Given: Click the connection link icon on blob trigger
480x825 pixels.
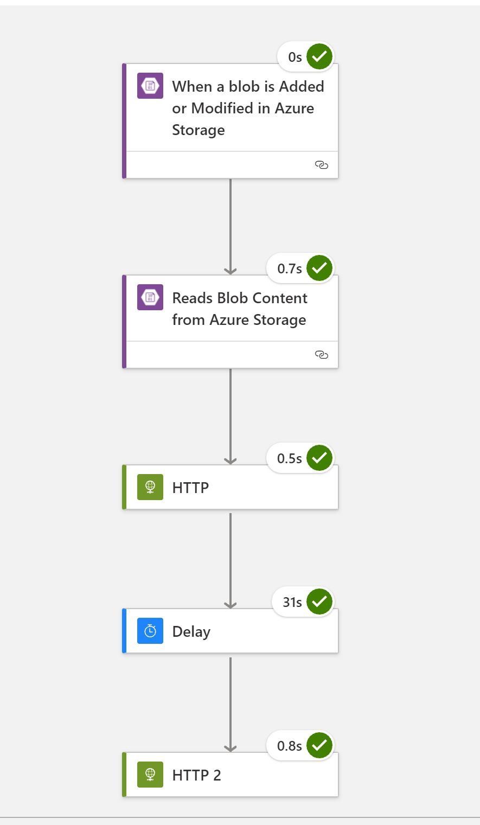Looking at the screenshot, I should pos(322,165).
